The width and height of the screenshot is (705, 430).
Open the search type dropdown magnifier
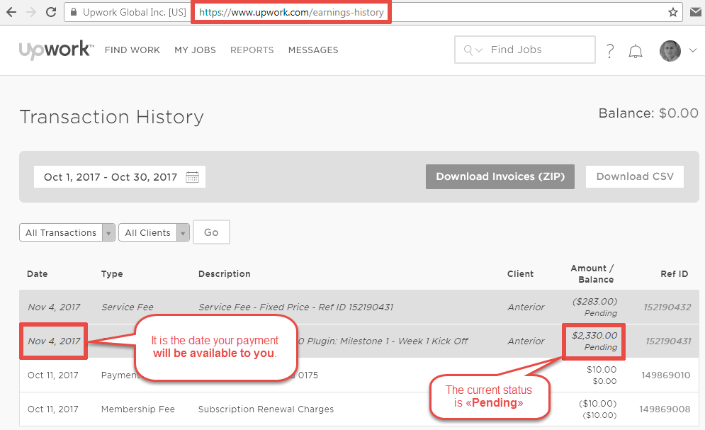(473, 50)
